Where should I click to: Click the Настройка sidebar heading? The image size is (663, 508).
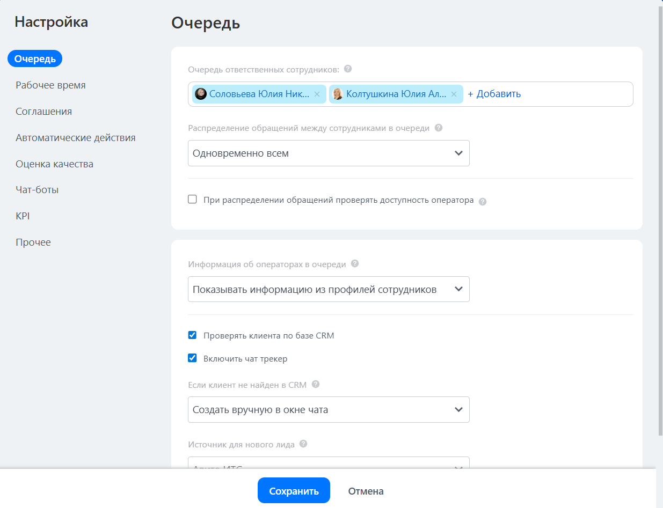pos(51,21)
